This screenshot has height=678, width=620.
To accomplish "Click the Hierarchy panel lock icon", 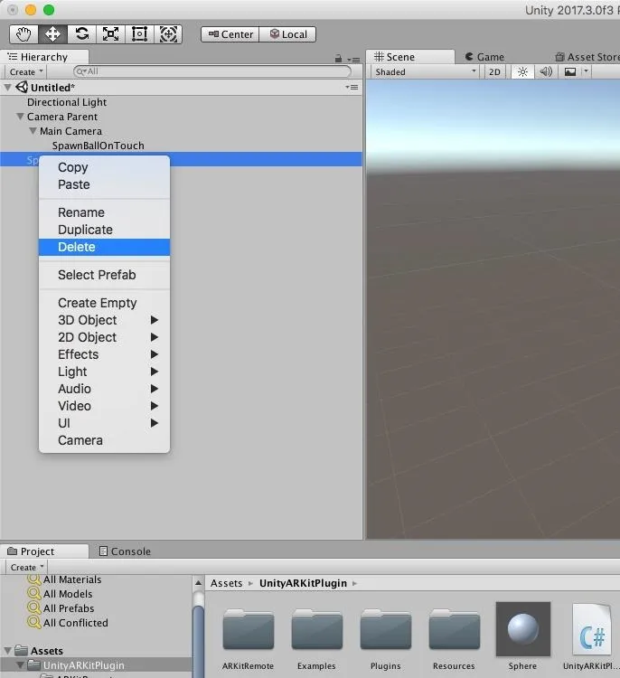I will [338, 59].
